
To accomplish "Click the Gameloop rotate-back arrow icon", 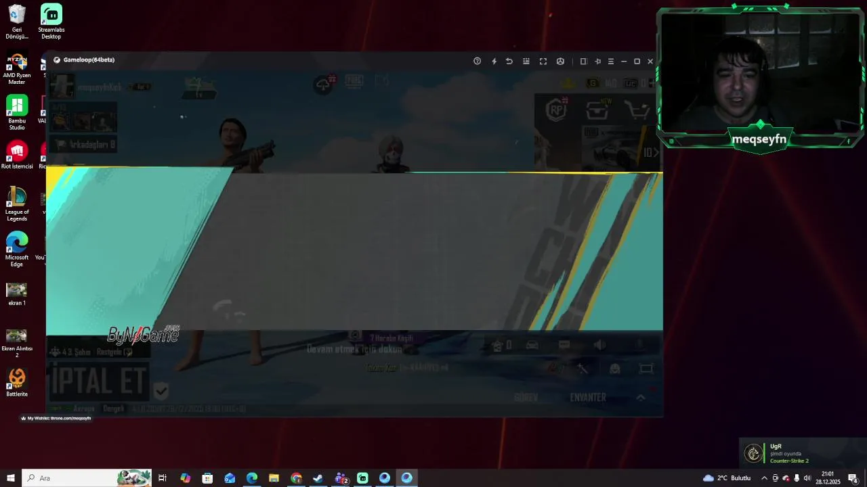I will coord(509,61).
